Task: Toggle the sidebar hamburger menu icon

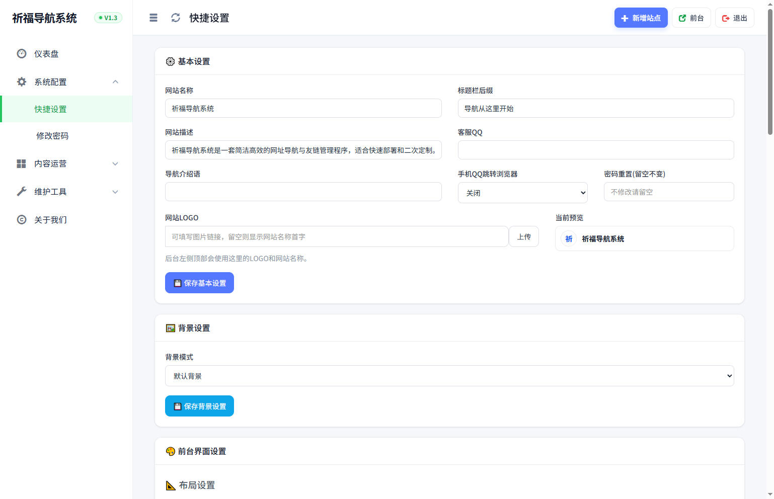Action: (153, 18)
